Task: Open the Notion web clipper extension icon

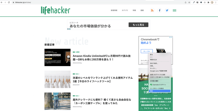Action: (197, 2)
